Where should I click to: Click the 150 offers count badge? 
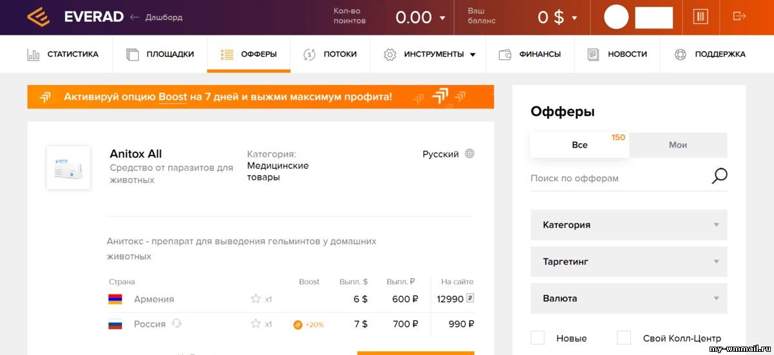click(619, 137)
